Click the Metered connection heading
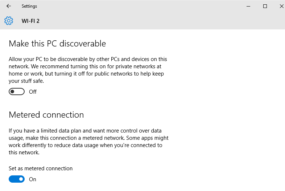 (46, 115)
